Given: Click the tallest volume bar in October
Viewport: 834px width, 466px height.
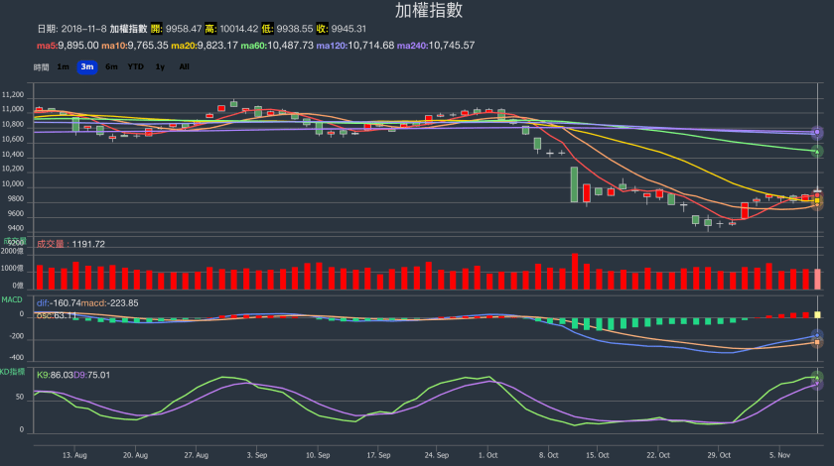Looking at the screenshot, I should tap(575, 271).
